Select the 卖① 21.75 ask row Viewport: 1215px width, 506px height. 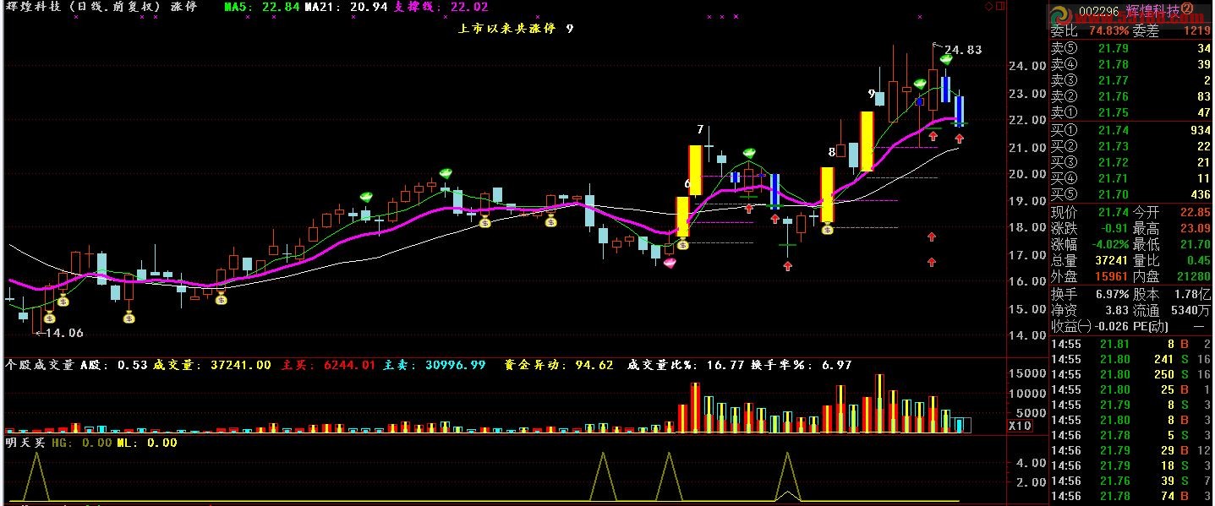(1131, 112)
